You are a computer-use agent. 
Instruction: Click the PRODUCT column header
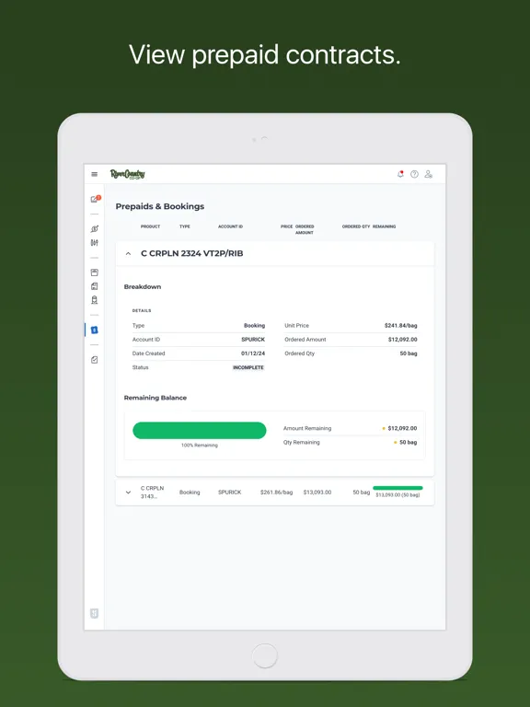(151, 226)
